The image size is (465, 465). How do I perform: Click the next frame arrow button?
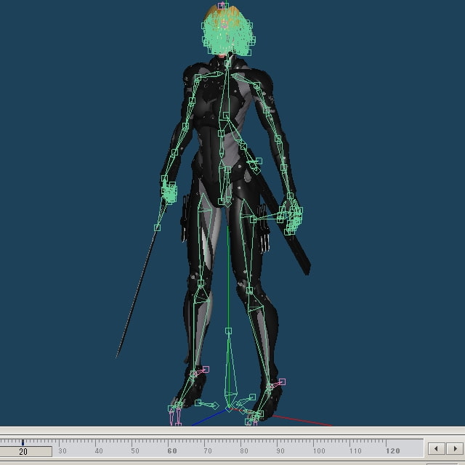455,448
